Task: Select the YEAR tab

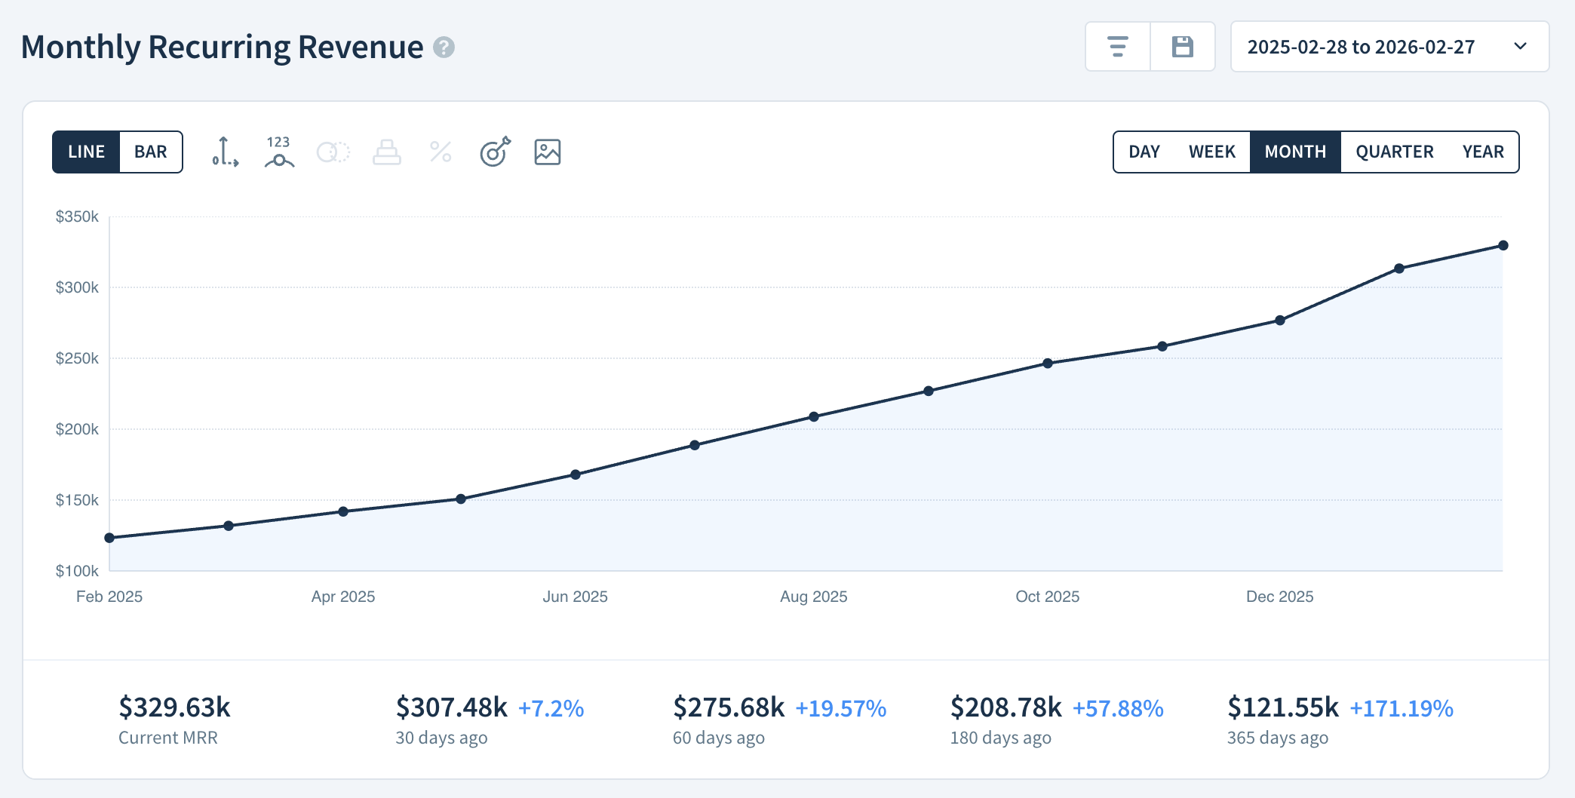Action: point(1483,151)
